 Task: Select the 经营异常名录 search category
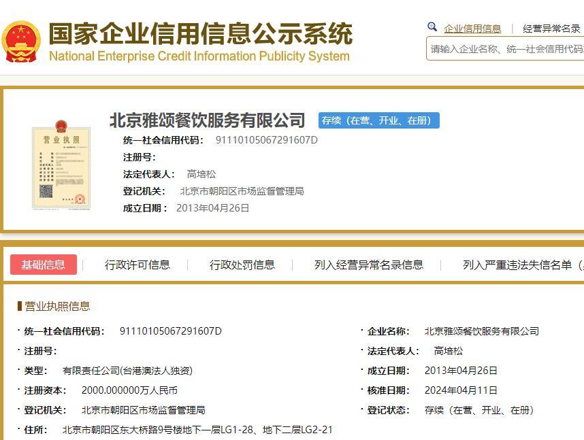[551, 29]
